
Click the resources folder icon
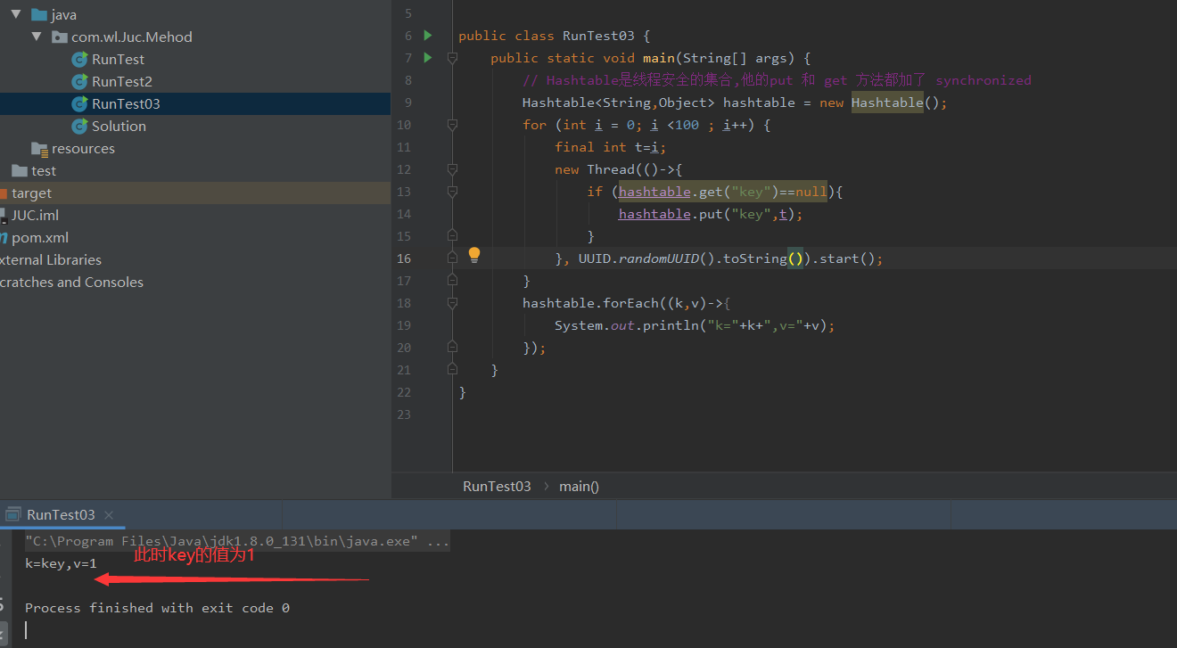click(39, 148)
